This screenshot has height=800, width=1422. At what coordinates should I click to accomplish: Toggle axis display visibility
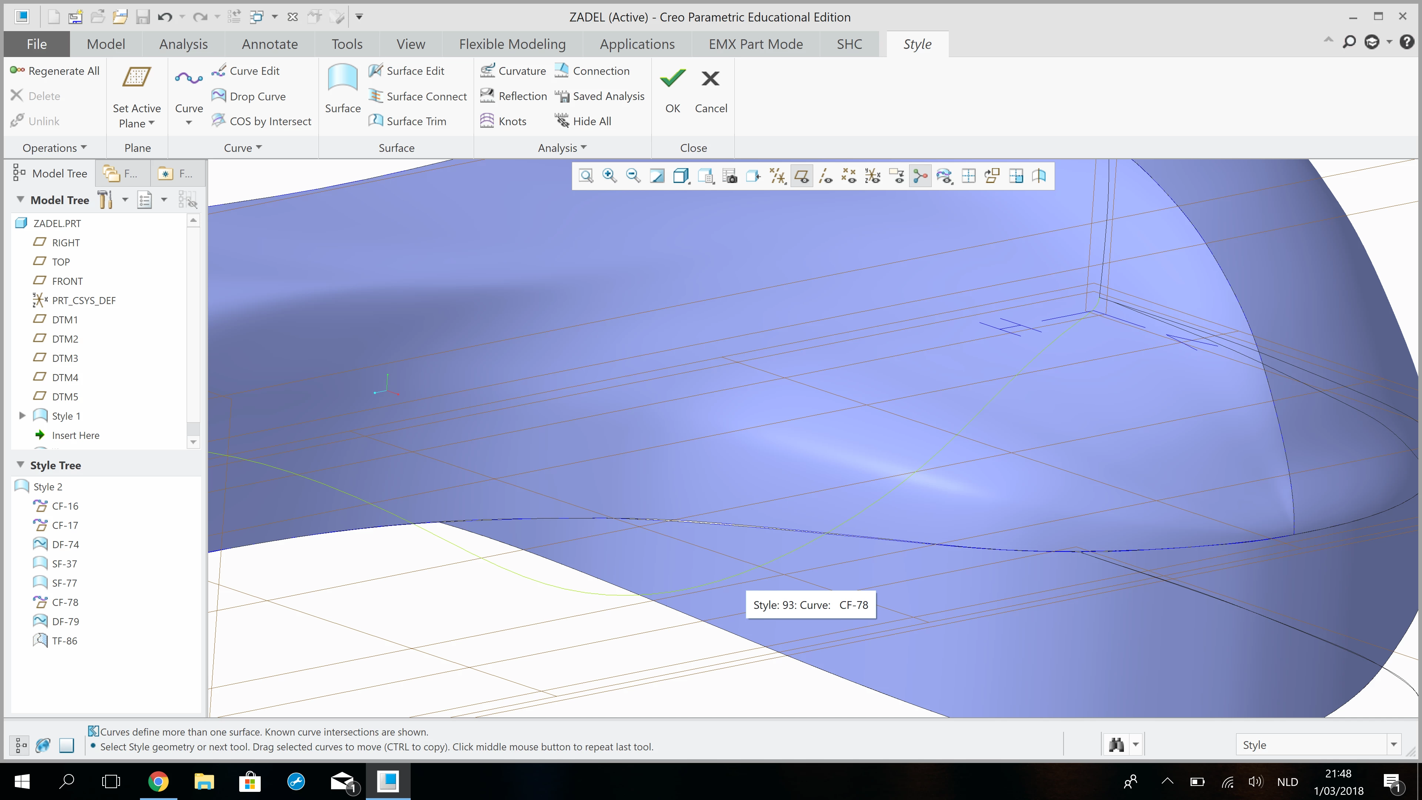coord(825,176)
